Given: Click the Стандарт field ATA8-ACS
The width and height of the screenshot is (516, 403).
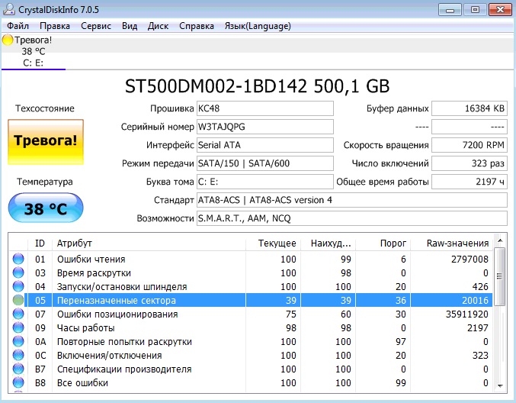Looking at the screenshot, I should click(x=352, y=200).
